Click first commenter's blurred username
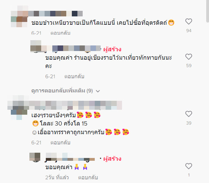 [x=55, y=14]
